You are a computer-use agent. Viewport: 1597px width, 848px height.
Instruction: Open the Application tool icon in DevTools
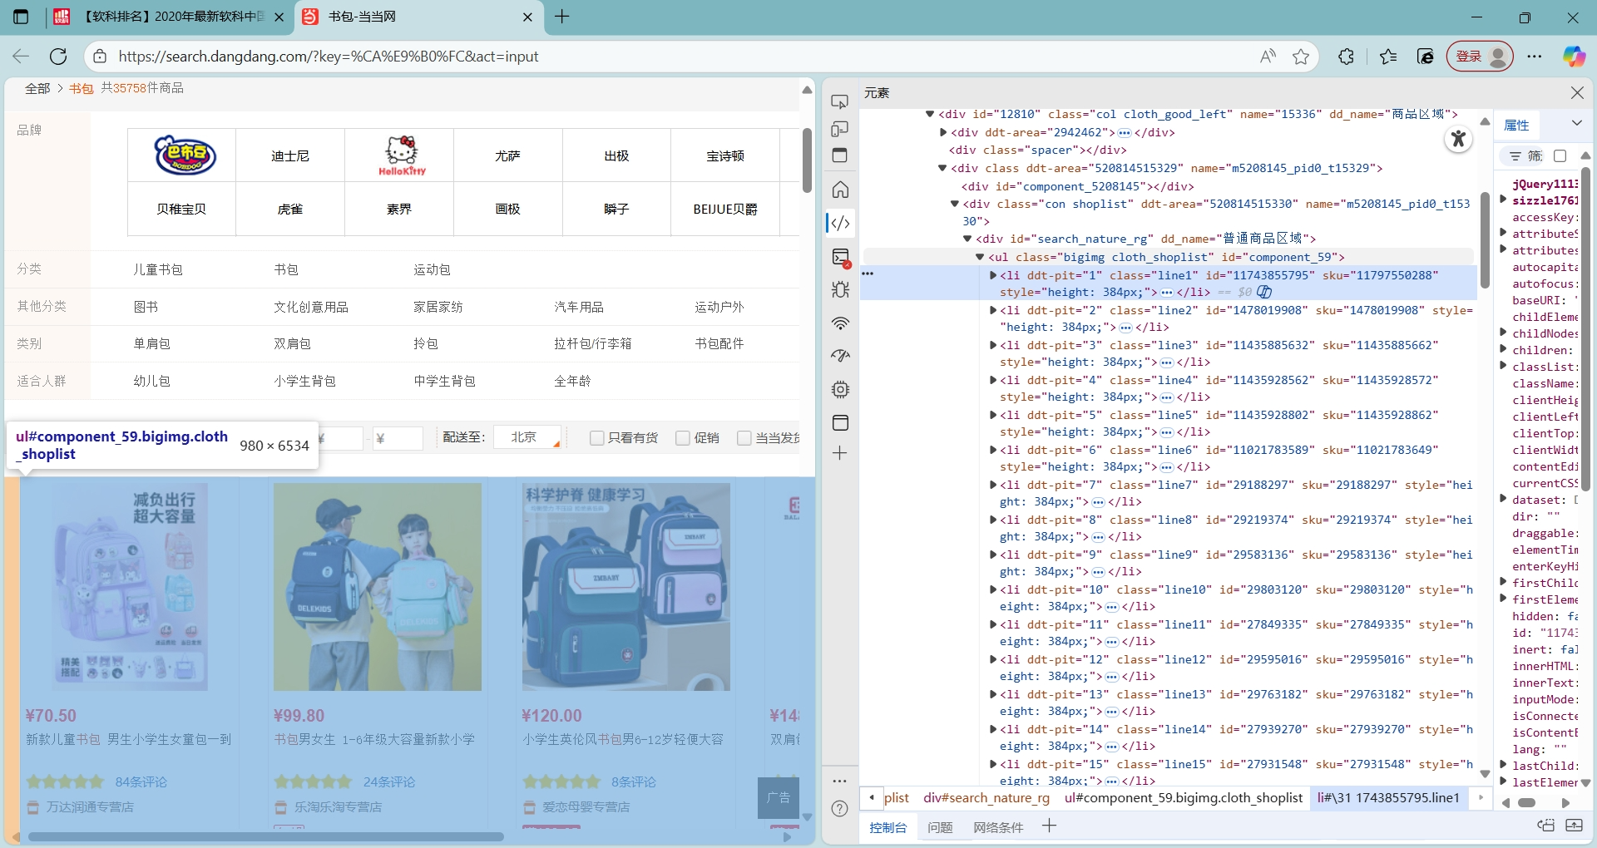click(840, 422)
